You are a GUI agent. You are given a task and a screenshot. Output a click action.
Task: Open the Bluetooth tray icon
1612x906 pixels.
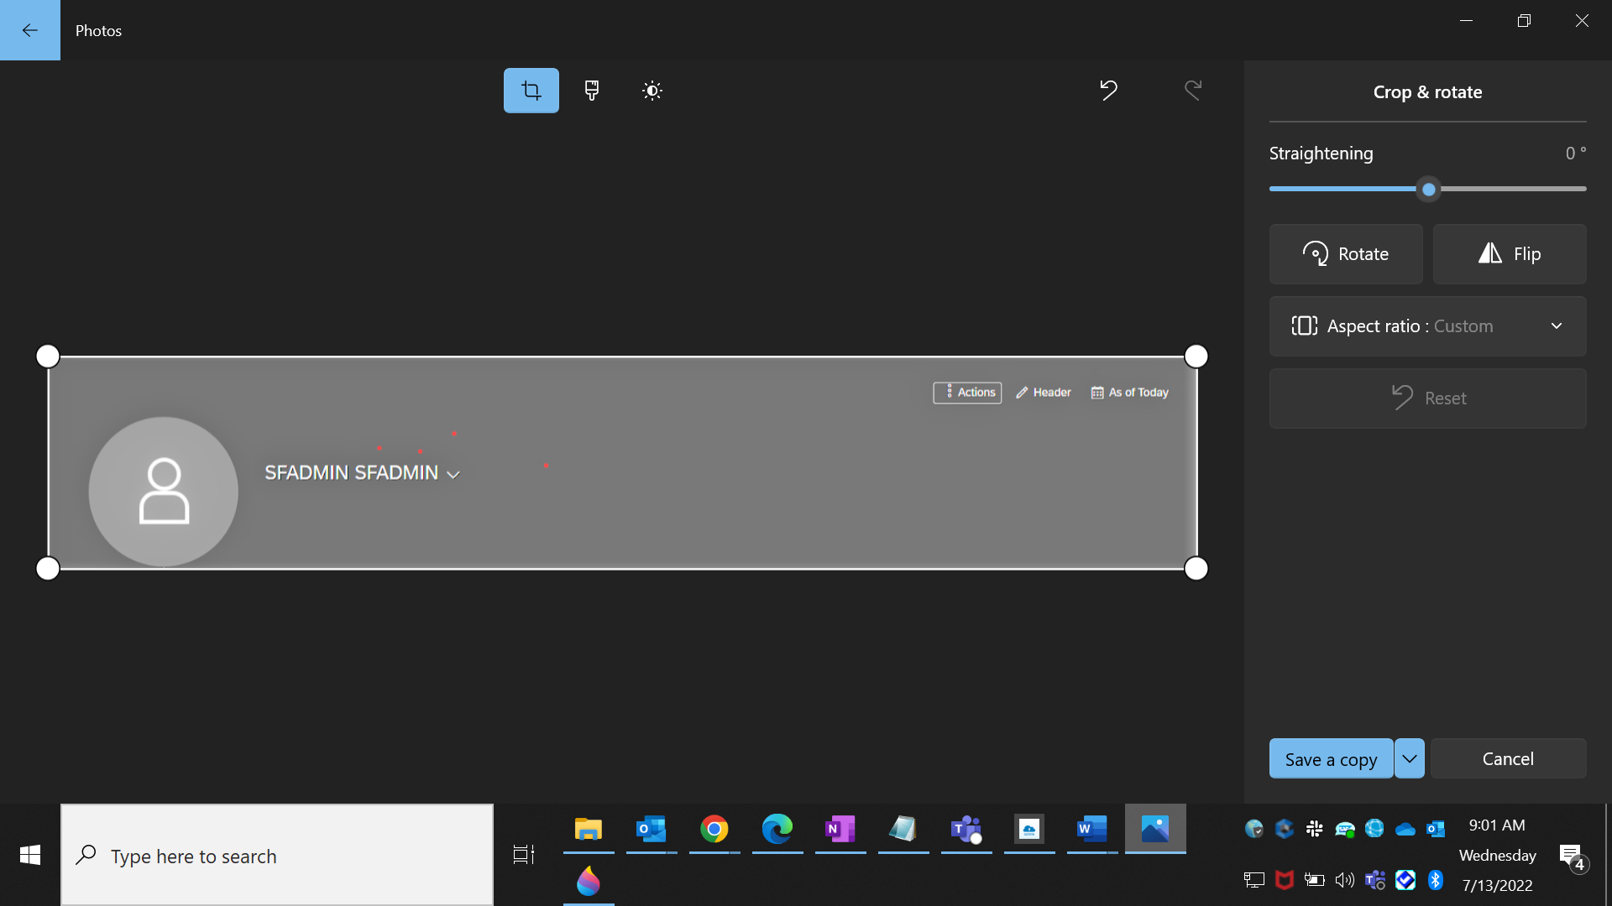pyautogui.click(x=1436, y=879)
